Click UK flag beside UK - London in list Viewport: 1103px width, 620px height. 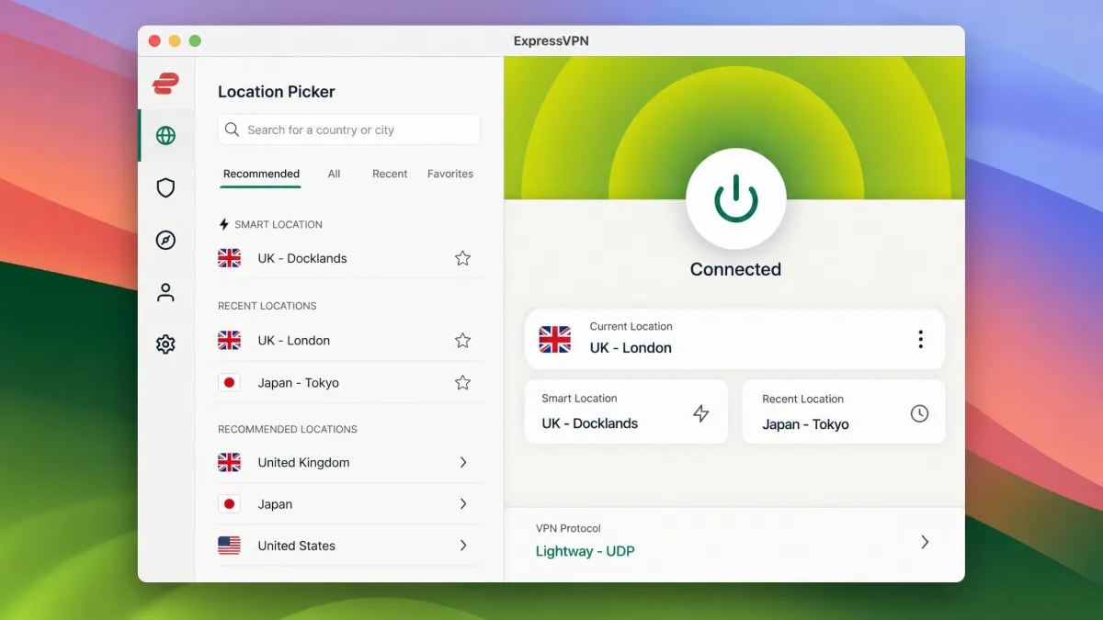click(x=229, y=341)
